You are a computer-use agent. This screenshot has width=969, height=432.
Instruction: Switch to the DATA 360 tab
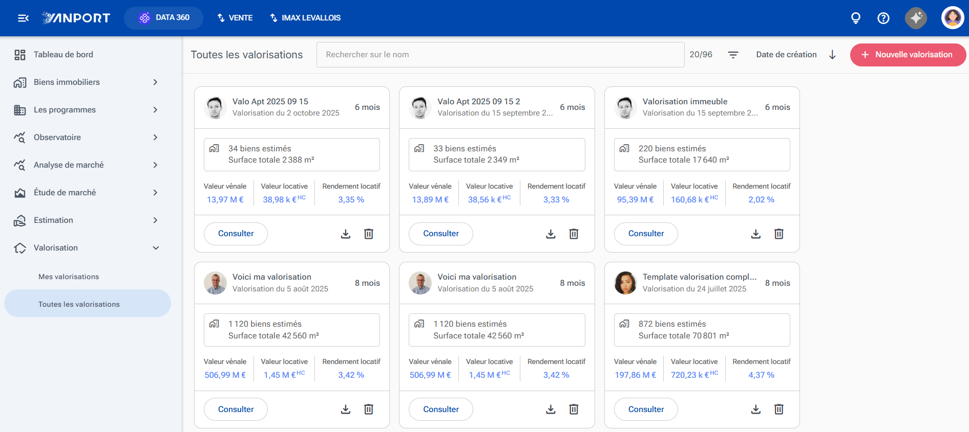pyautogui.click(x=164, y=18)
